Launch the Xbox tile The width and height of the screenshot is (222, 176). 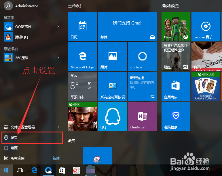176,26
